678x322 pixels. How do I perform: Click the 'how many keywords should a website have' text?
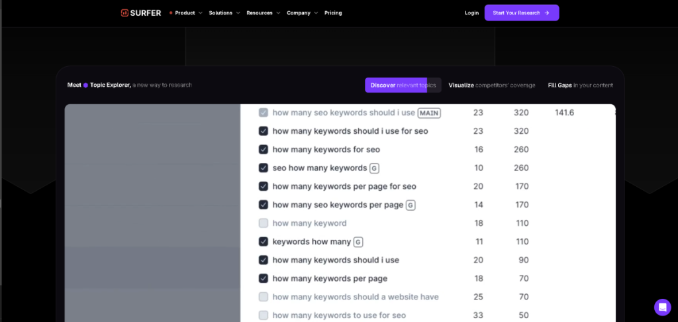(x=356, y=297)
